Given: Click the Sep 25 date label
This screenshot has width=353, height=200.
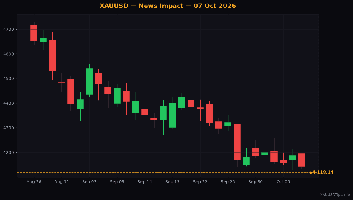Looking at the screenshot, I should 228,182.
